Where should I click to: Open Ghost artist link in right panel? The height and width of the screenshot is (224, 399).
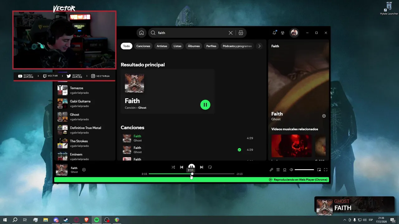tap(276, 119)
